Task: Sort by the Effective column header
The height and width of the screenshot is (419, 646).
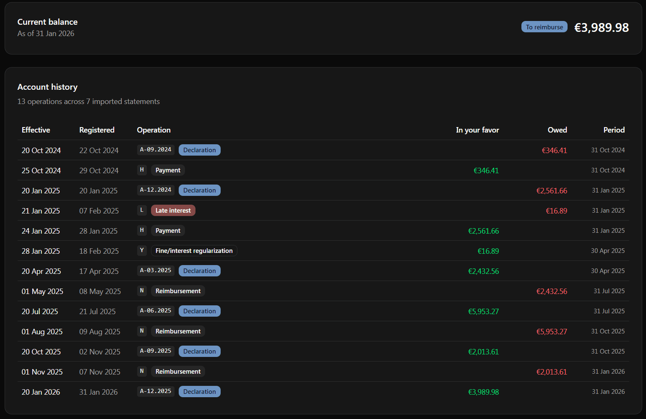Action: (36, 130)
